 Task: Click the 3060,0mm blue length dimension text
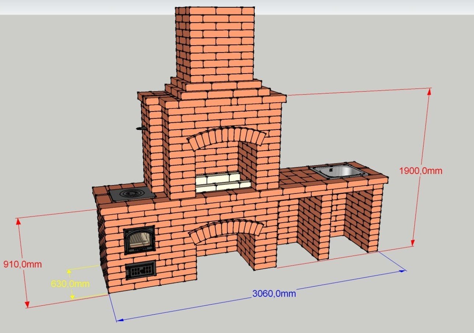coord(274,294)
